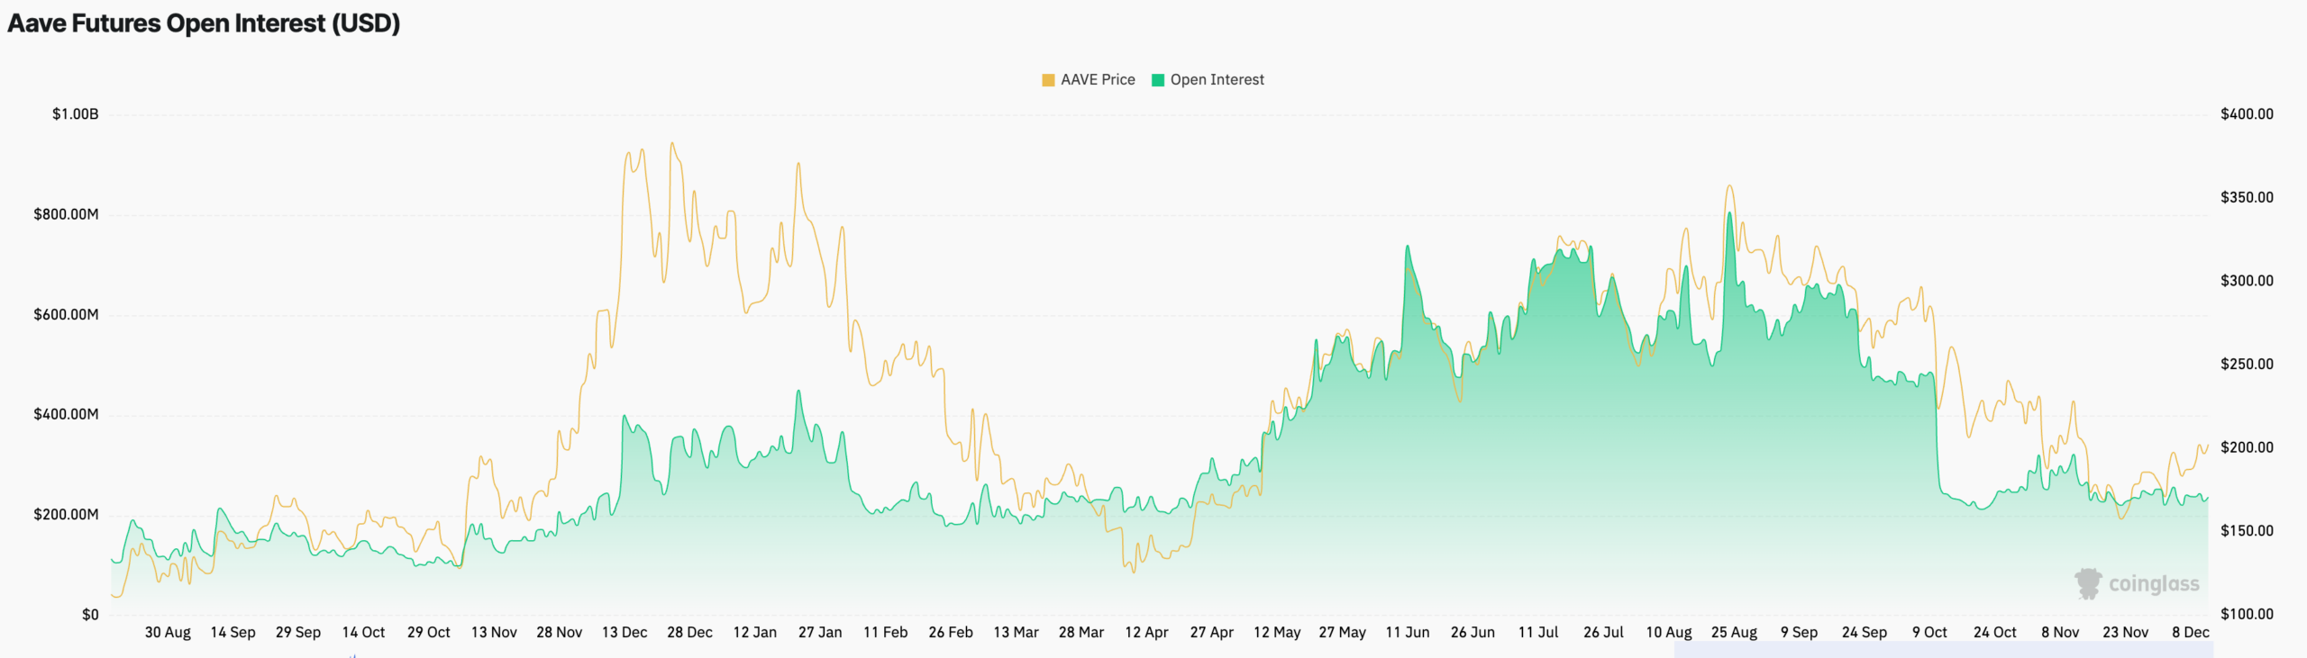The image size is (2307, 658).
Task: Select the $100.00 right axis label
Action: [x=2247, y=614]
